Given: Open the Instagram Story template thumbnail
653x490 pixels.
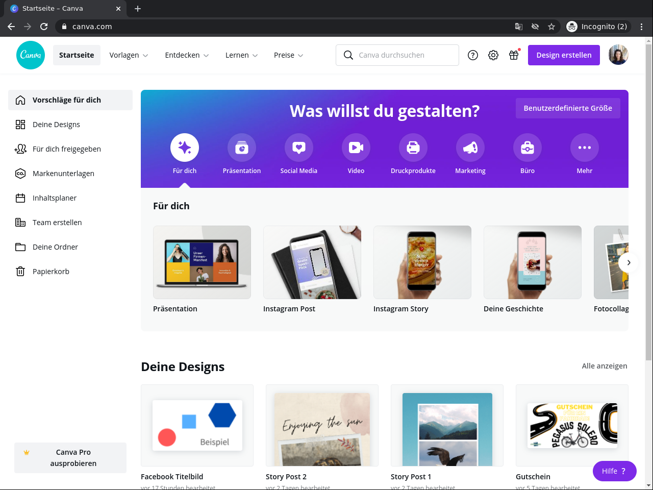Looking at the screenshot, I should 422,262.
